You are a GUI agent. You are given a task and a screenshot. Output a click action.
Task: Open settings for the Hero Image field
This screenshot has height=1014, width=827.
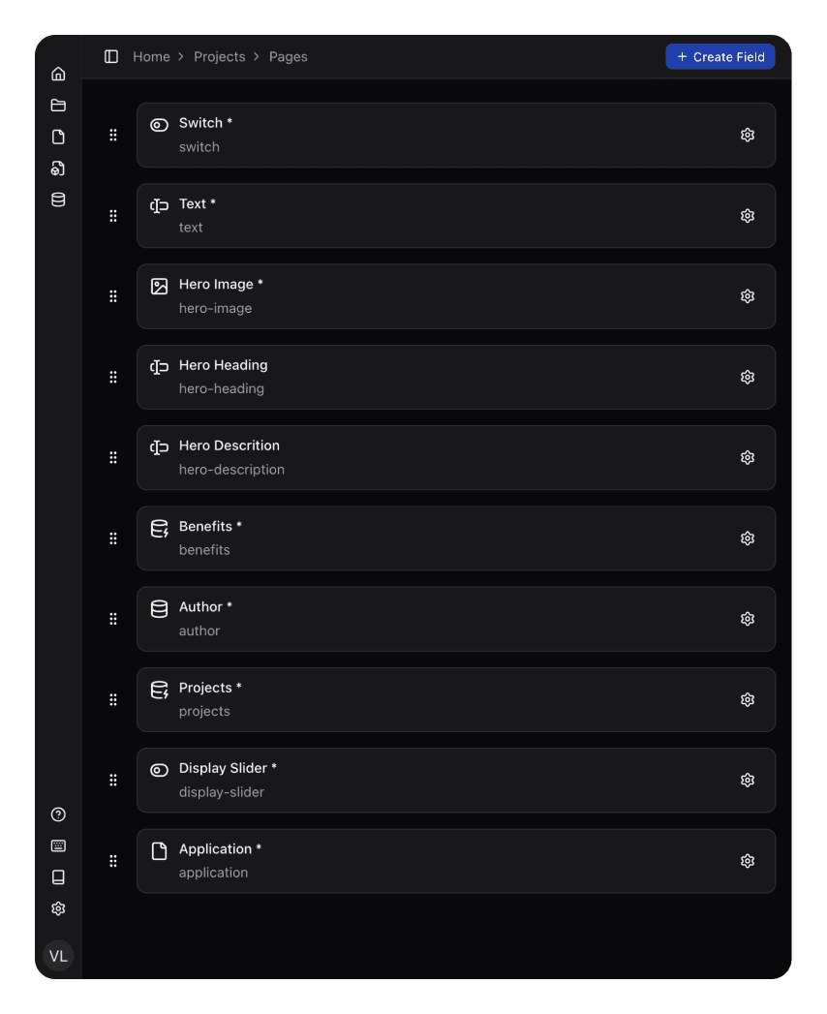coord(748,296)
